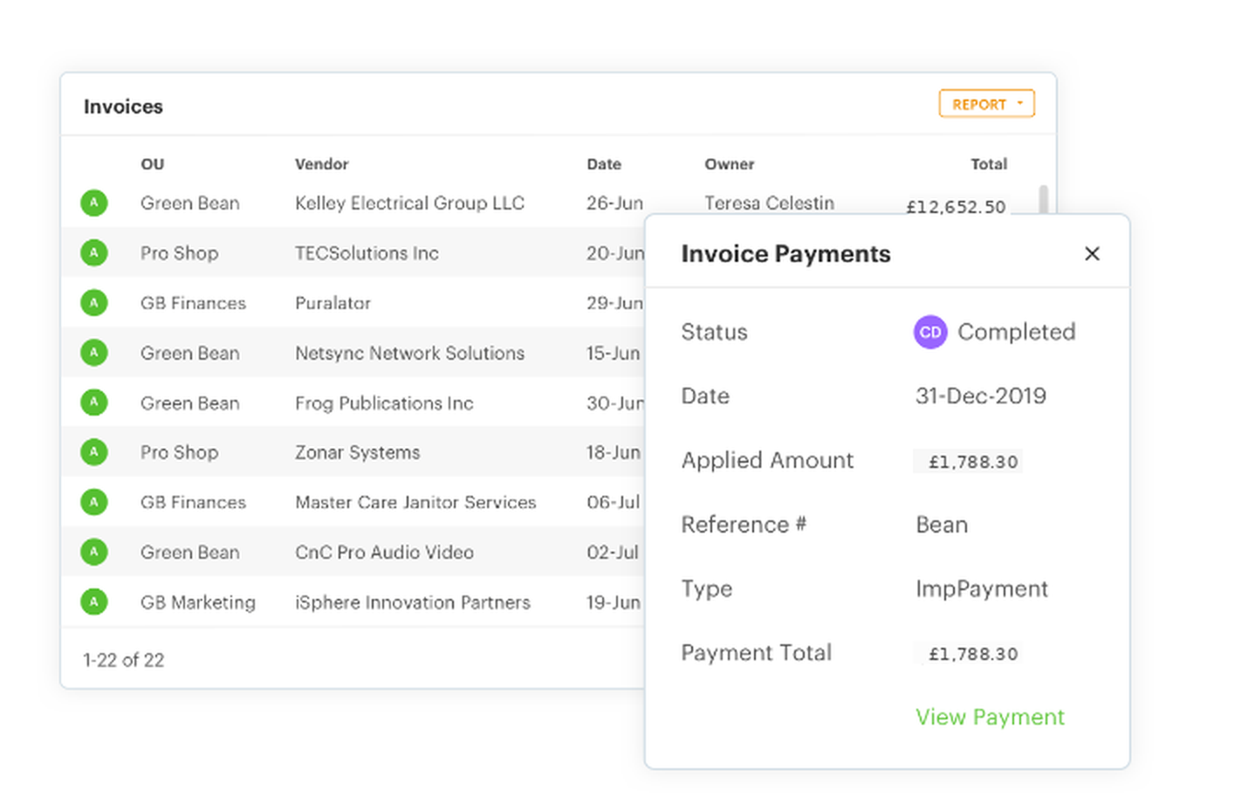Open the REPORT dropdown button
1255x798 pixels.
coord(986,104)
